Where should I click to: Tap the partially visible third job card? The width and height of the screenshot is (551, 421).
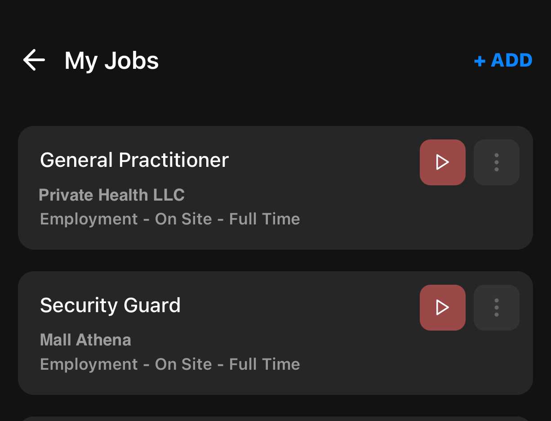click(275, 419)
